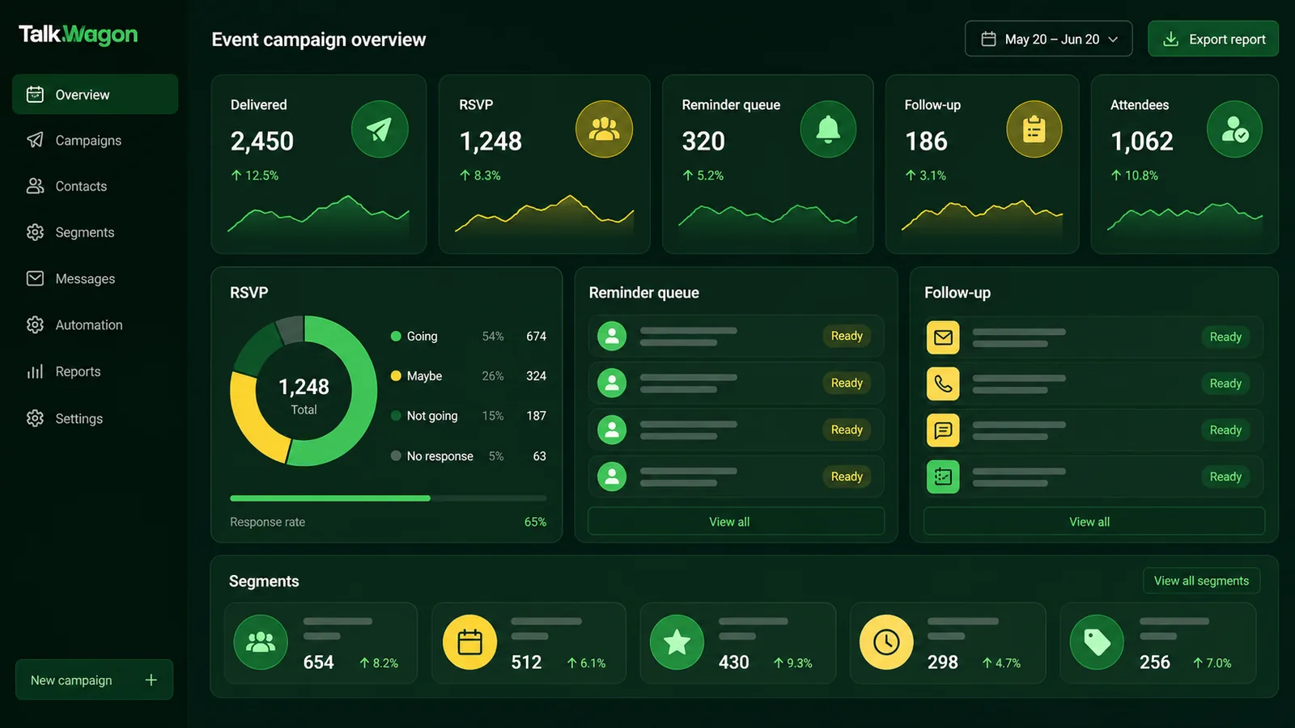Click the Settings gear icon in sidebar
1295x728 pixels.
pyautogui.click(x=35, y=418)
